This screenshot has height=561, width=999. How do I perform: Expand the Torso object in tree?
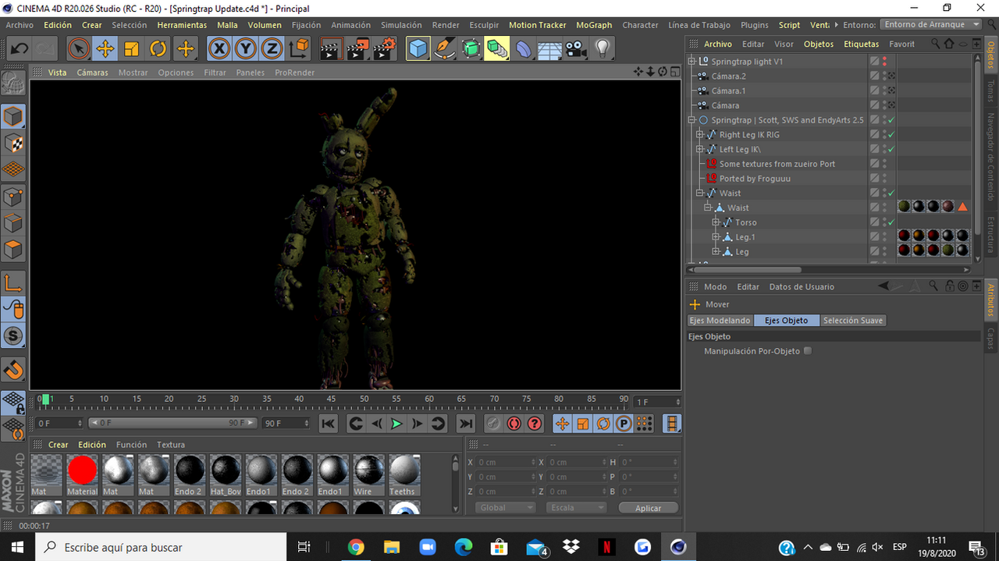716,222
